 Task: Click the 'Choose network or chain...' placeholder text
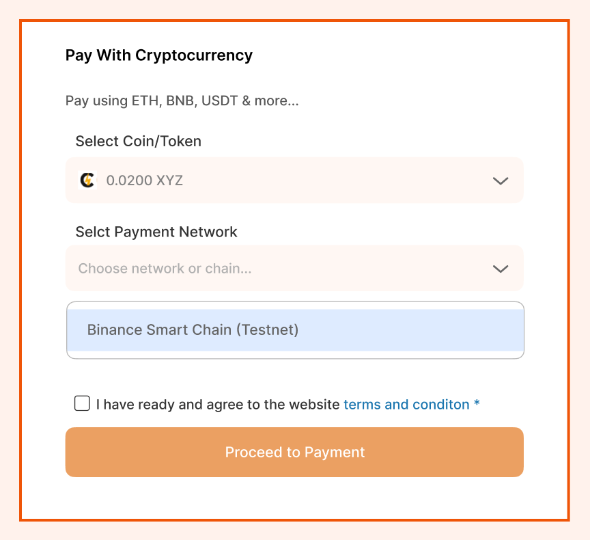click(x=165, y=269)
